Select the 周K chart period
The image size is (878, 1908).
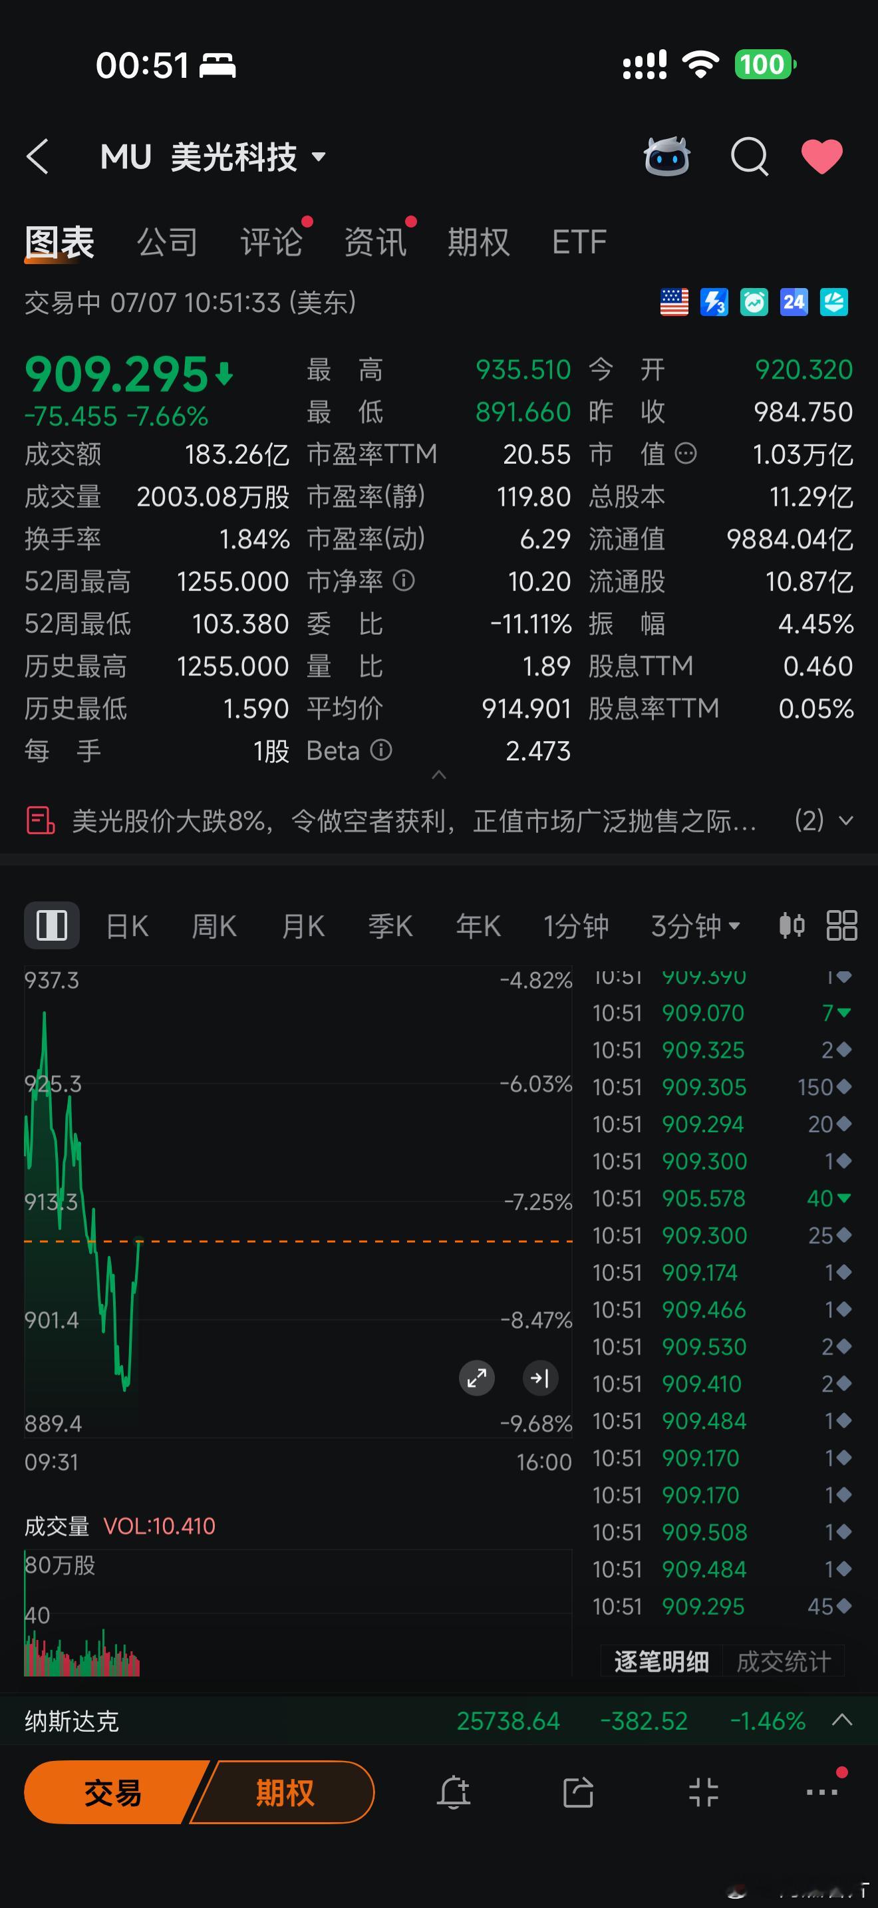[x=214, y=926]
